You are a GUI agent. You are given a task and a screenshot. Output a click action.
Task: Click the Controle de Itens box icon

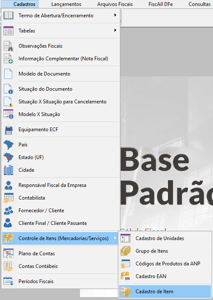(x=8, y=238)
